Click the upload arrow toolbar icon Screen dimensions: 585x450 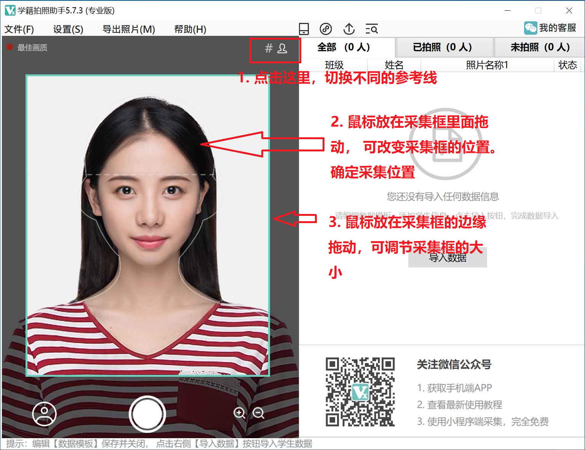click(349, 29)
